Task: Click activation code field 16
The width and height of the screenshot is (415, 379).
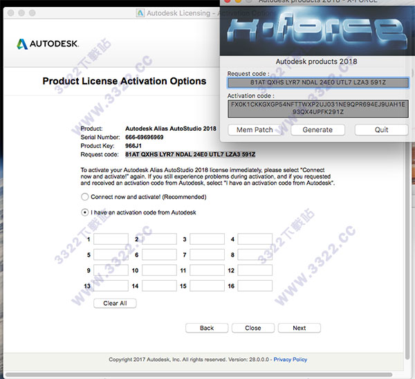Action: coord(255,286)
